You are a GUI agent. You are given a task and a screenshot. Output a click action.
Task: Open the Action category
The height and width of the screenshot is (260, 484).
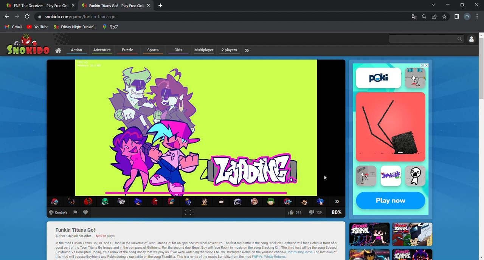[76, 50]
